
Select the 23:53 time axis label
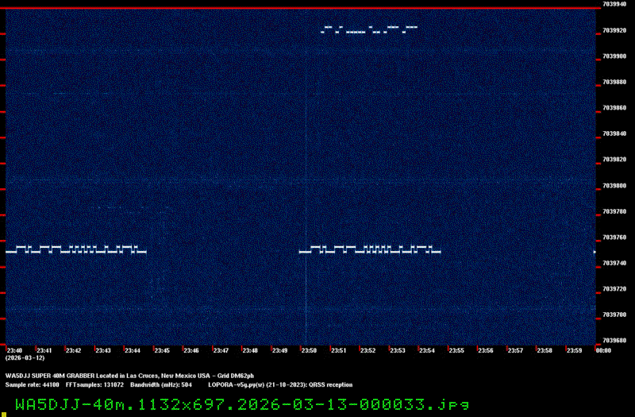point(398,350)
